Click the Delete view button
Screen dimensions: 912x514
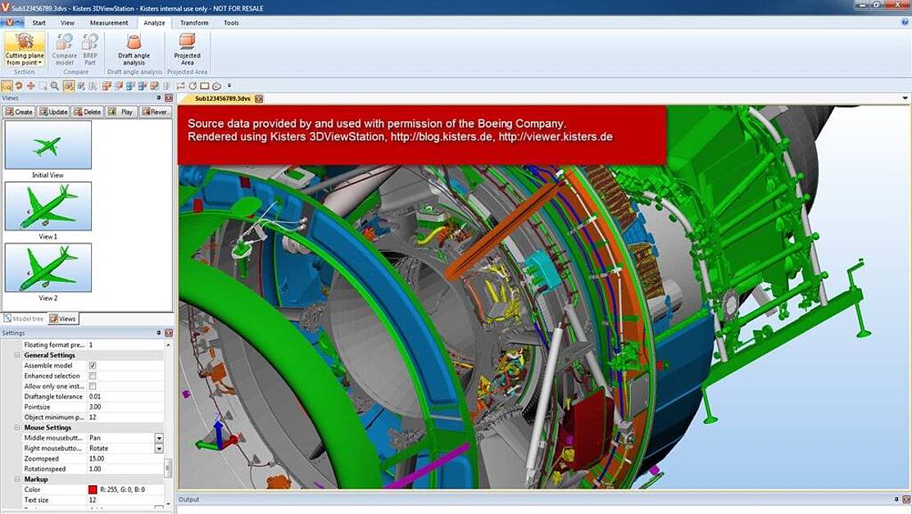(x=87, y=111)
